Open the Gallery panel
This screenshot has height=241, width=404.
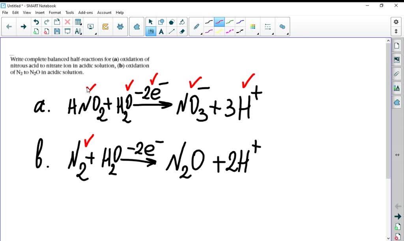tap(397, 59)
